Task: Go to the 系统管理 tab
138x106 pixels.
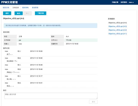Action: coord(35,7)
